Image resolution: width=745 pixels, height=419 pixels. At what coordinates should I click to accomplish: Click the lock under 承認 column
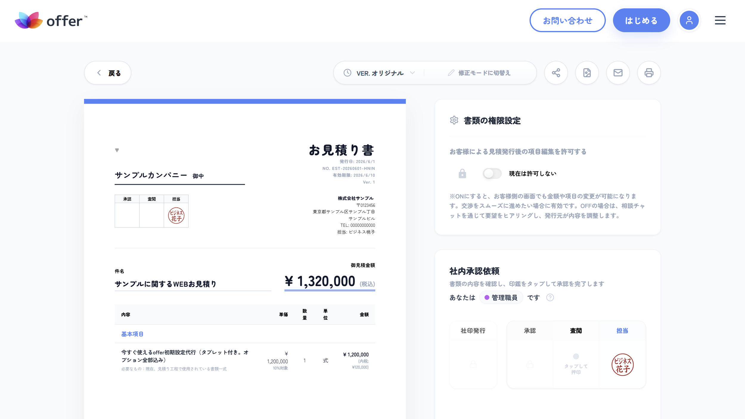coord(530,364)
